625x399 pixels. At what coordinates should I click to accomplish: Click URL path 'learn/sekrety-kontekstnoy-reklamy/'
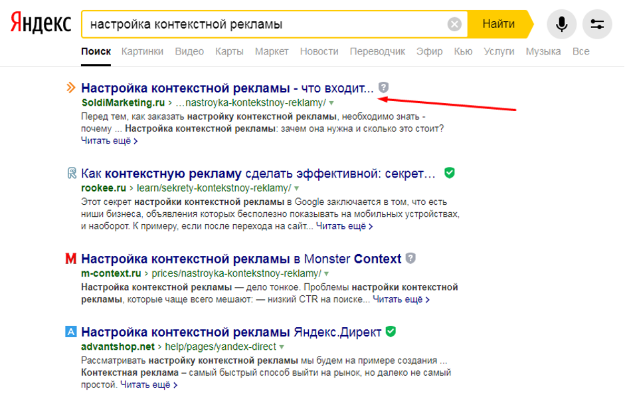coord(214,188)
